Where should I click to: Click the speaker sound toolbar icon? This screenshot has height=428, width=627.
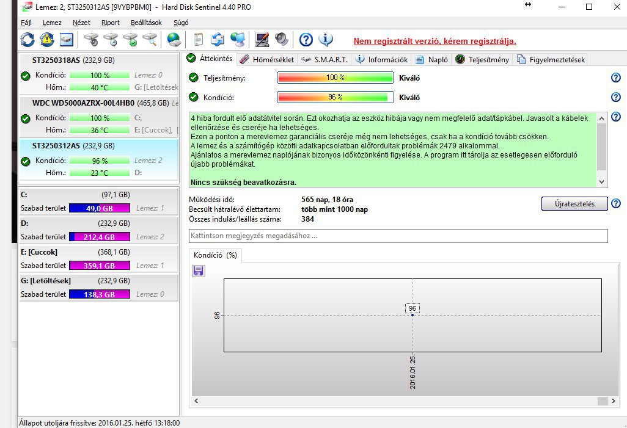(x=282, y=40)
